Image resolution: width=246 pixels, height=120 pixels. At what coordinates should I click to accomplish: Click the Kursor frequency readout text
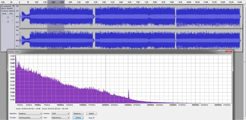[28, 109]
